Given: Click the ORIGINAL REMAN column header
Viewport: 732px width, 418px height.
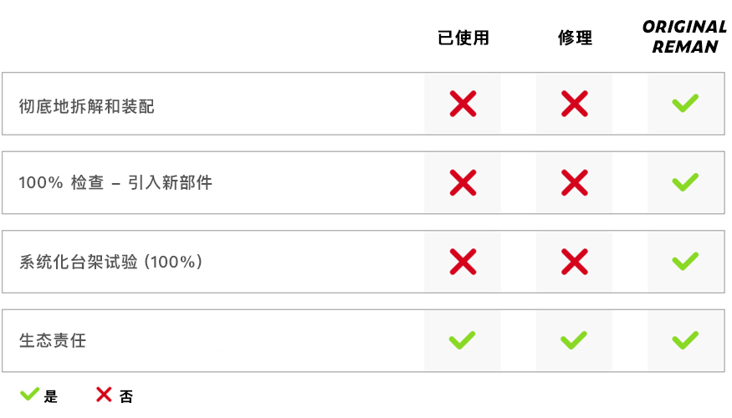Looking at the screenshot, I should (684, 38).
